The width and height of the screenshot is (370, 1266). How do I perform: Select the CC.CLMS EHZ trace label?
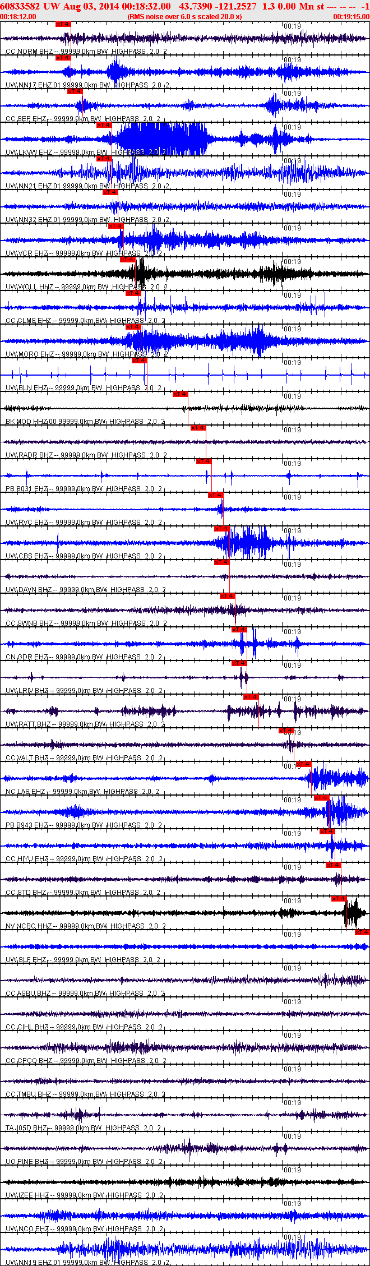tap(85, 321)
